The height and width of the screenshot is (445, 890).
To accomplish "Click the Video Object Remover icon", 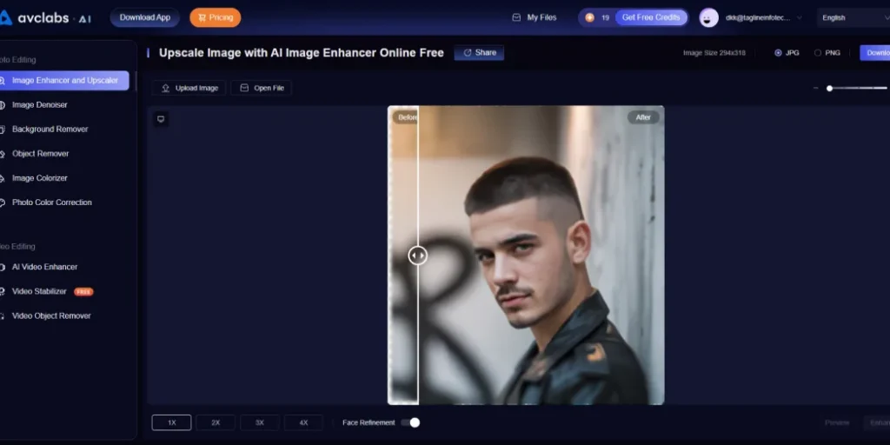I will 3,316.
